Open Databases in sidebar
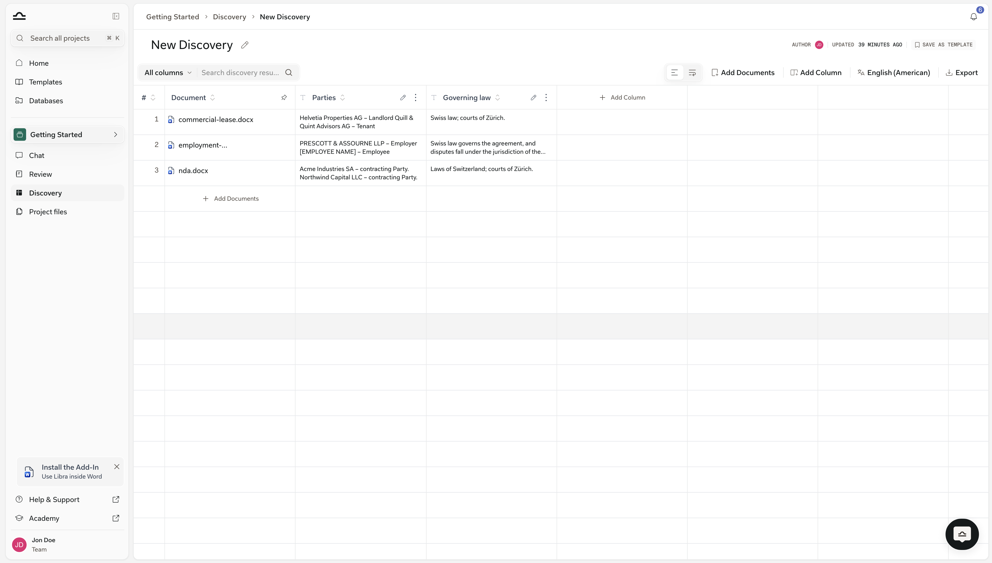 point(67,101)
